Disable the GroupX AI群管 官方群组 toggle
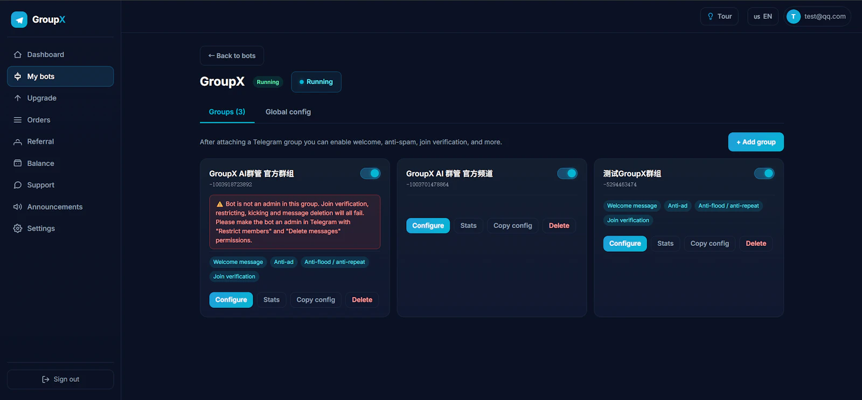Viewport: 862px width, 400px height. coord(370,174)
